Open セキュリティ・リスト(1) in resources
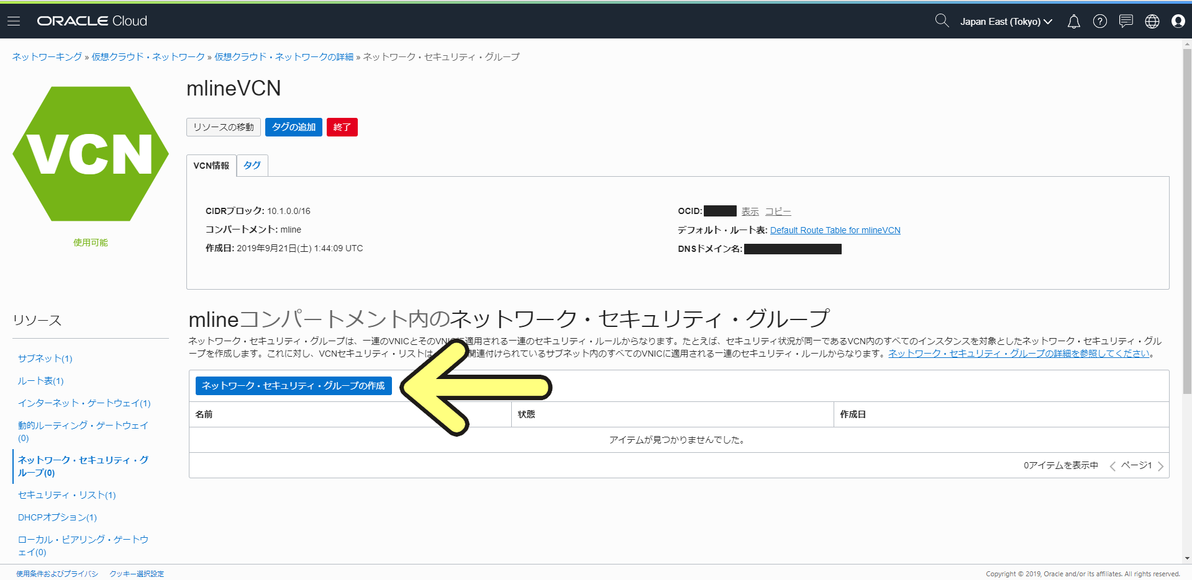The height and width of the screenshot is (580, 1192). click(x=67, y=495)
